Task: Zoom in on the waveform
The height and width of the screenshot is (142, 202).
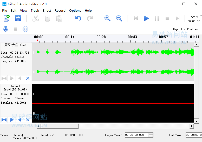Action: [x=107, y=18]
